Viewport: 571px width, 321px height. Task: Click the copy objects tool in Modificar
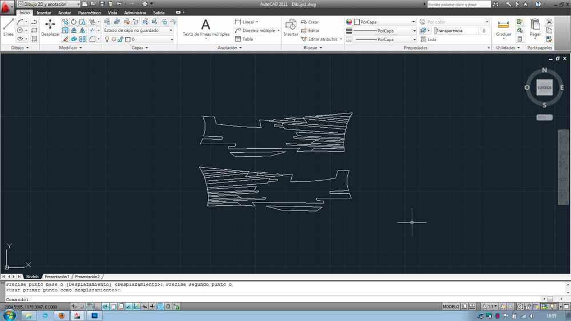point(65,22)
